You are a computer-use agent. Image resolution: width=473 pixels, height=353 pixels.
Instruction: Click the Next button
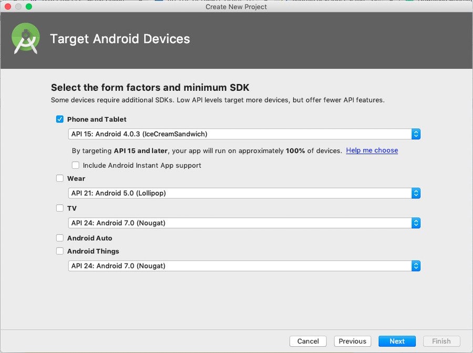pyautogui.click(x=397, y=341)
